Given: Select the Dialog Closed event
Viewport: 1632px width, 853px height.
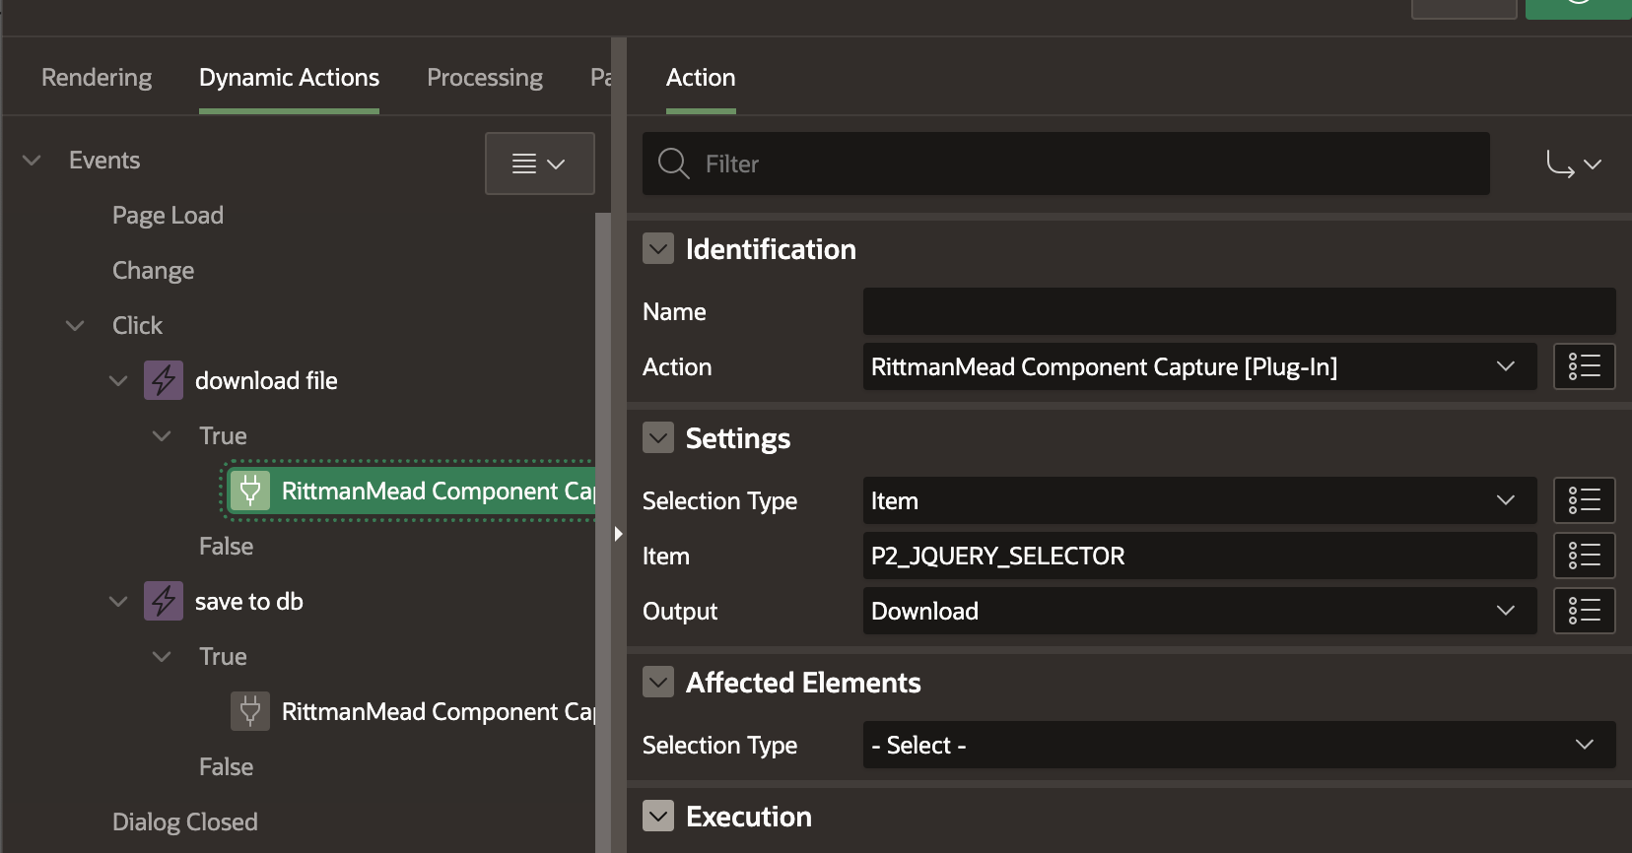Looking at the screenshot, I should point(185,821).
